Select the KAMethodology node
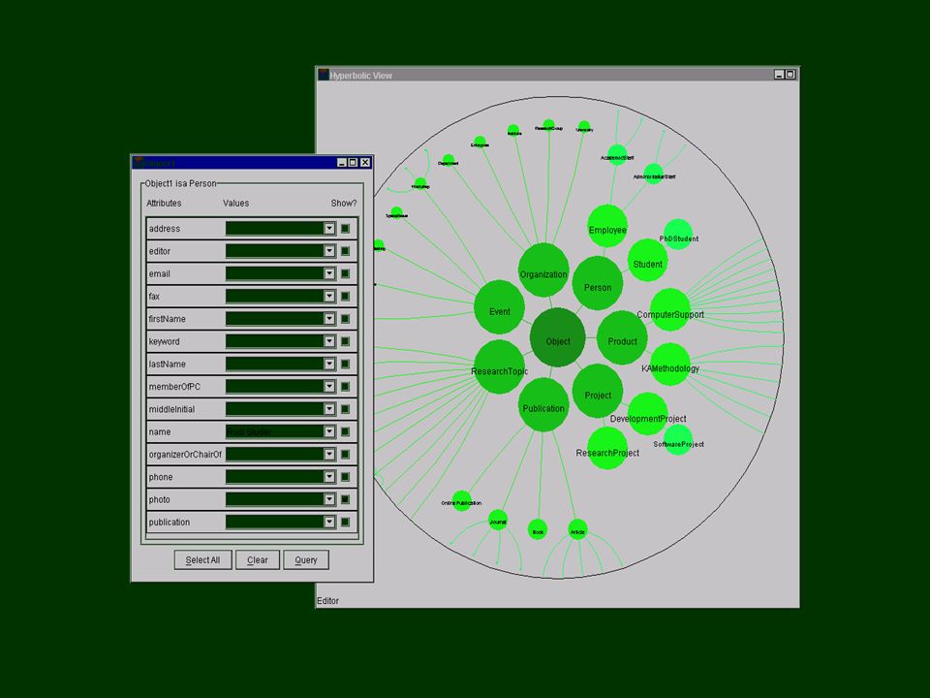930x698 pixels. pos(670,365)
